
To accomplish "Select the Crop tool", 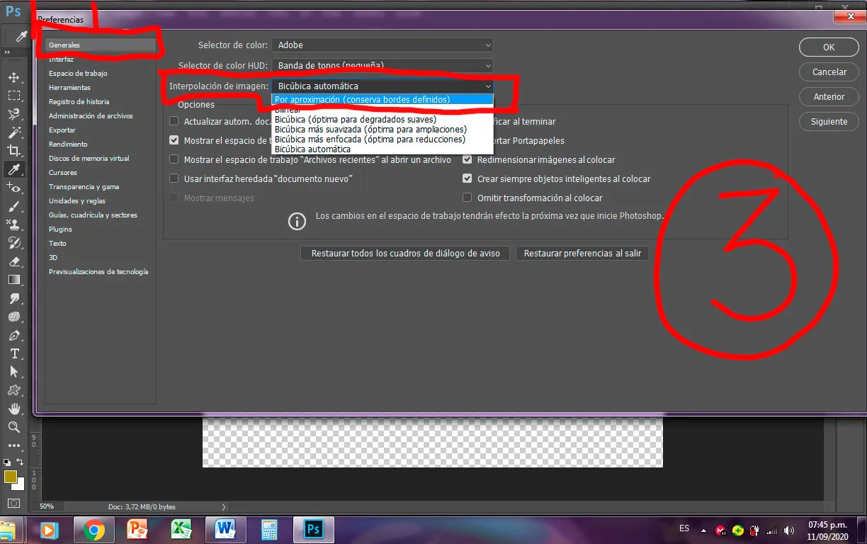I will coord(13,151).
